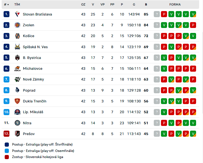
Task: Click Slovan Bratislava's red P form badge
Action: click(164, 14)
